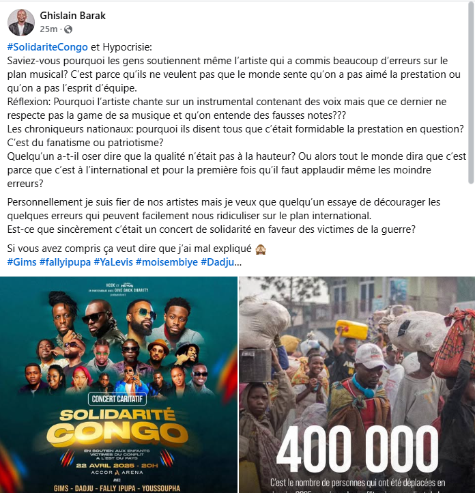This screenshot has width=475, height=493.
Task: Open Ghislain Barak's profile picture
Action: coord(21,23)
